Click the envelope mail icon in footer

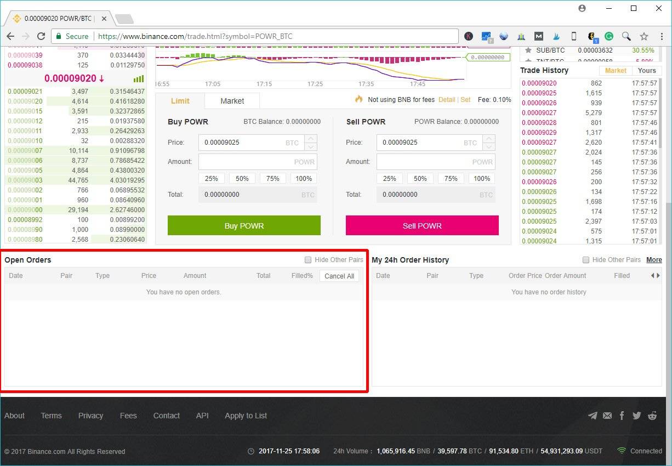pyautogui.click(x=607, y=416)
